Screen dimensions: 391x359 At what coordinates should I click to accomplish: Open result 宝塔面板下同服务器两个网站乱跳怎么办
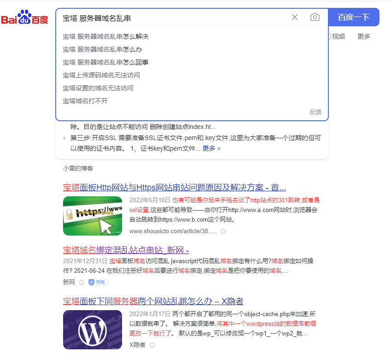tap(153, 301)
